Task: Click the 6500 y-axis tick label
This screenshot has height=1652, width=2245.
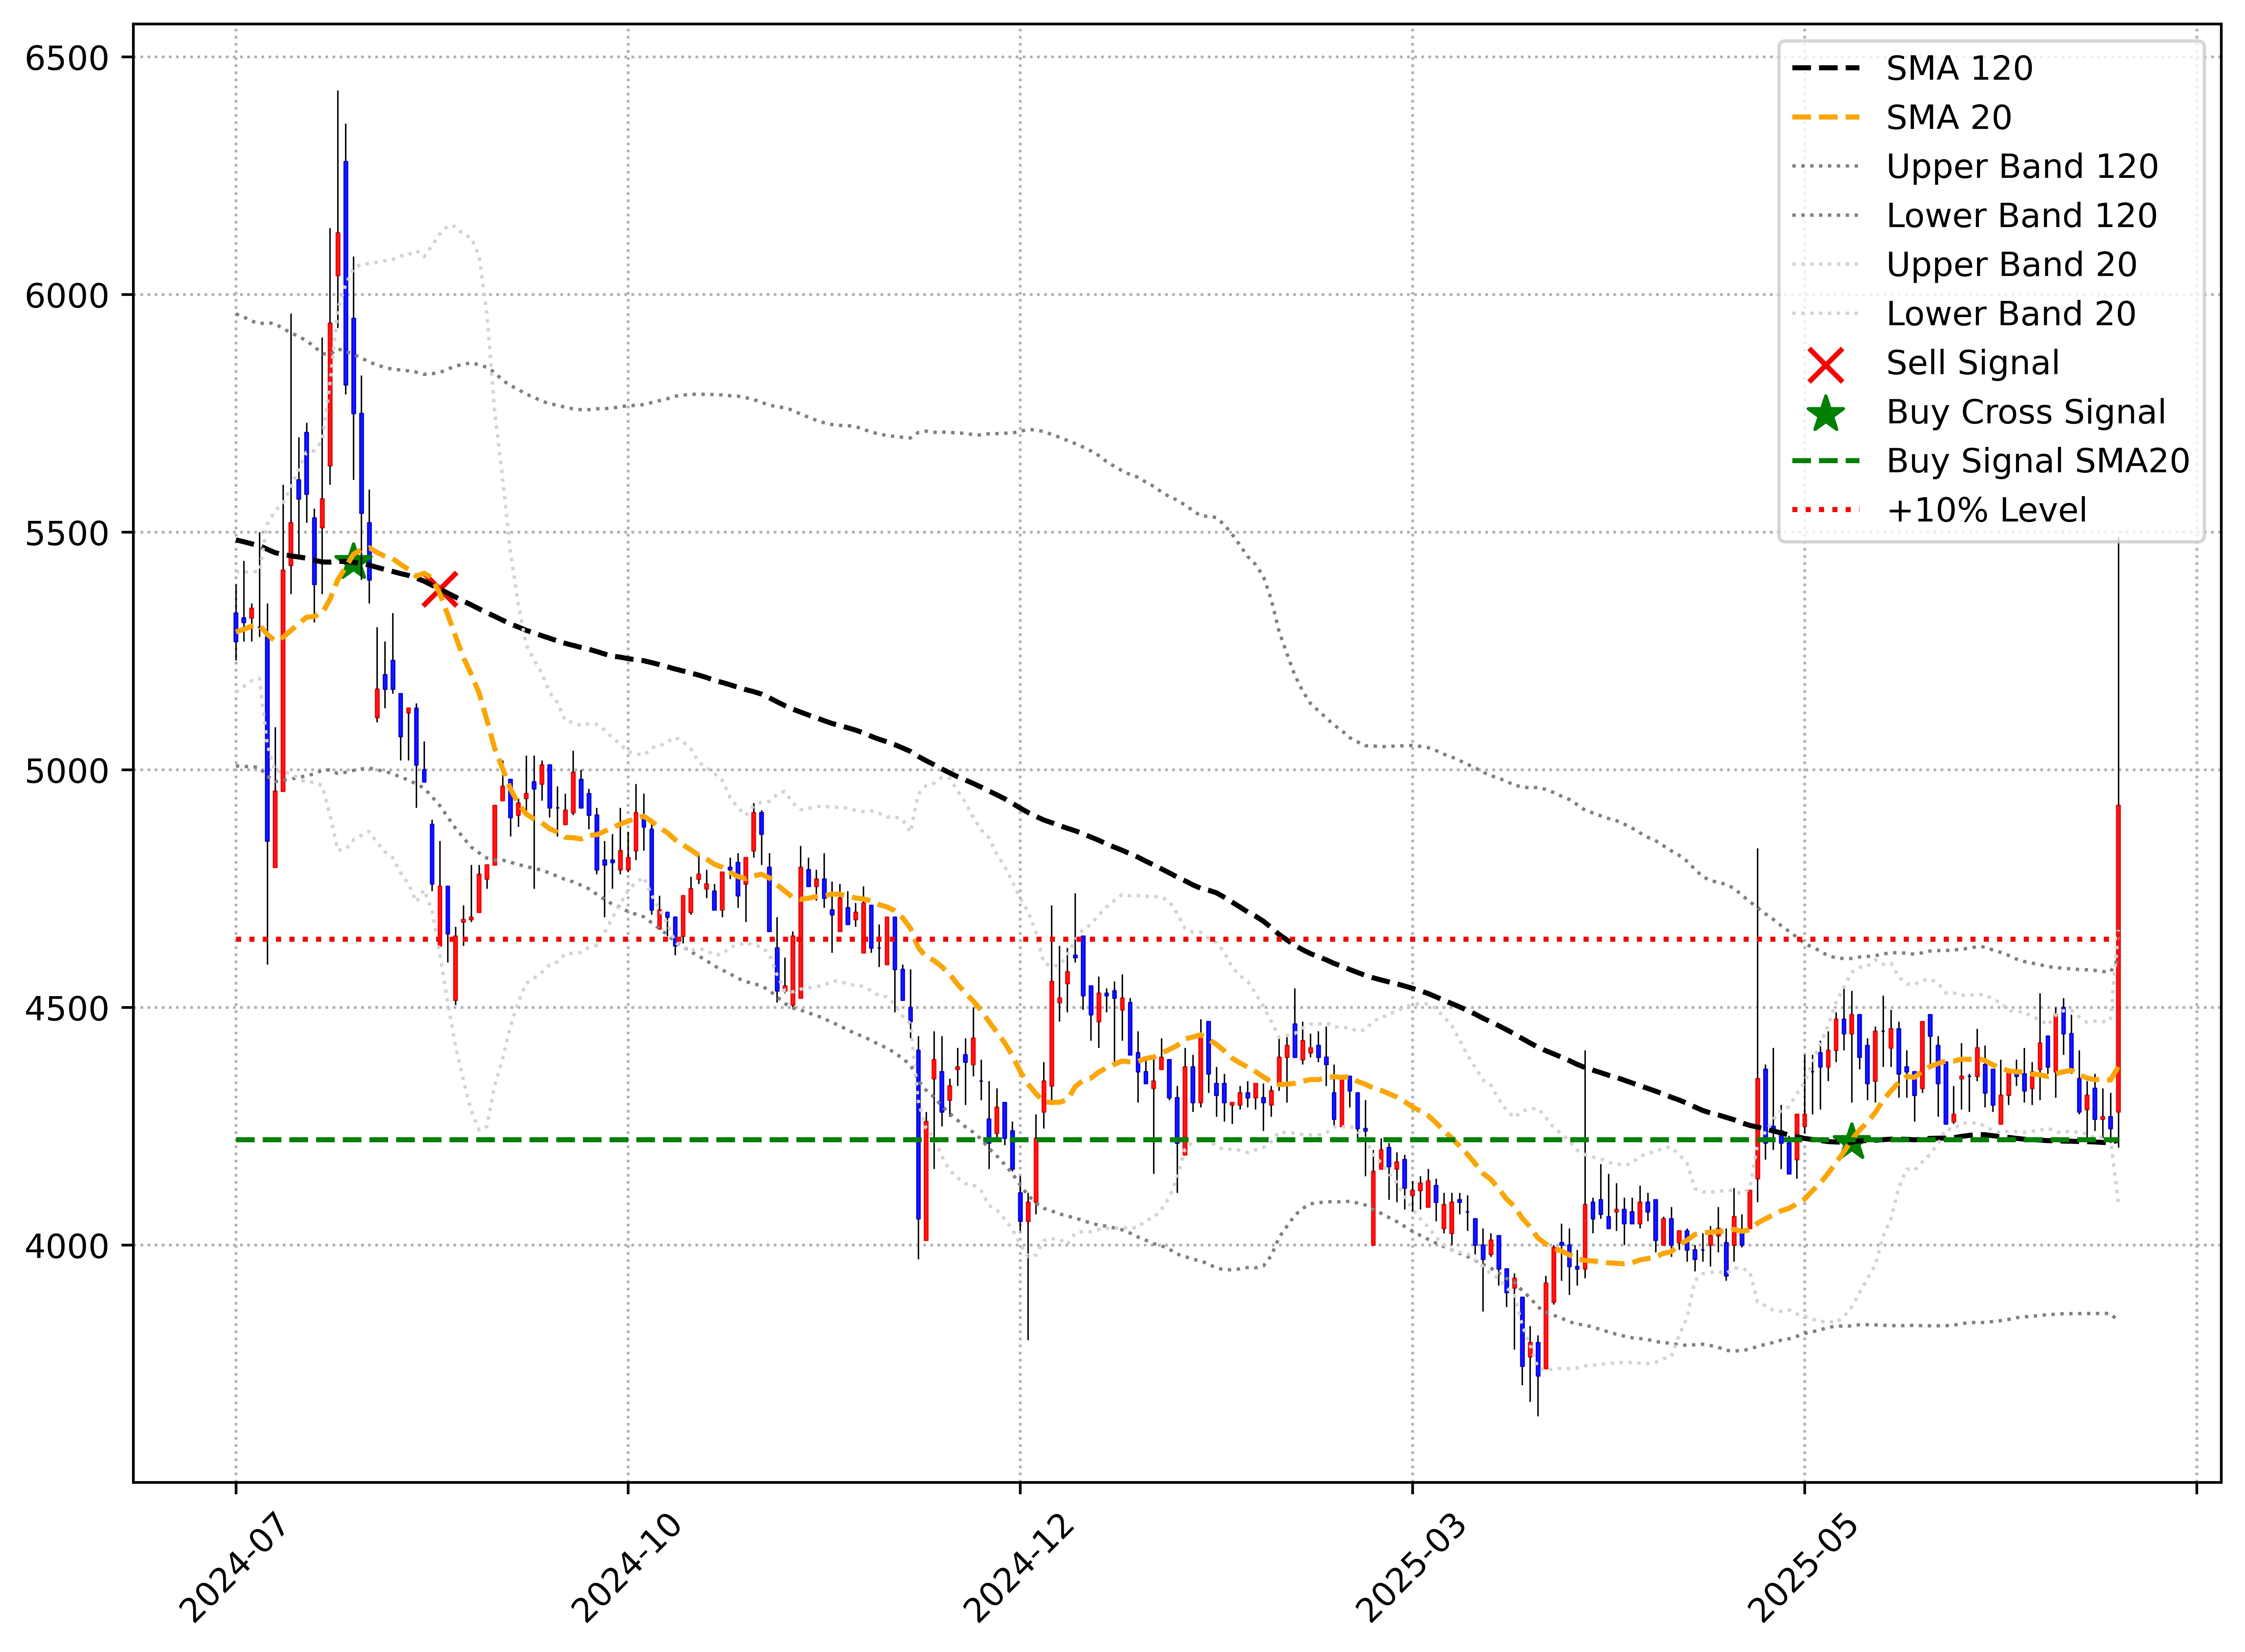Action: pos(67,58)
